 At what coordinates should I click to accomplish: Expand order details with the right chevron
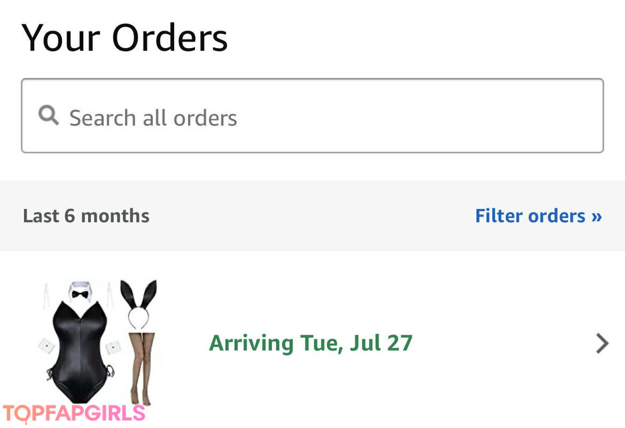point(602,343)
